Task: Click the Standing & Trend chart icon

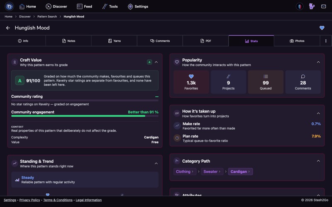Action: click(15, 163)
